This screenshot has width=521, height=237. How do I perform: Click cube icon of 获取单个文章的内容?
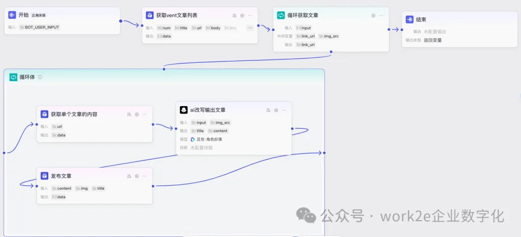point(44,114)
